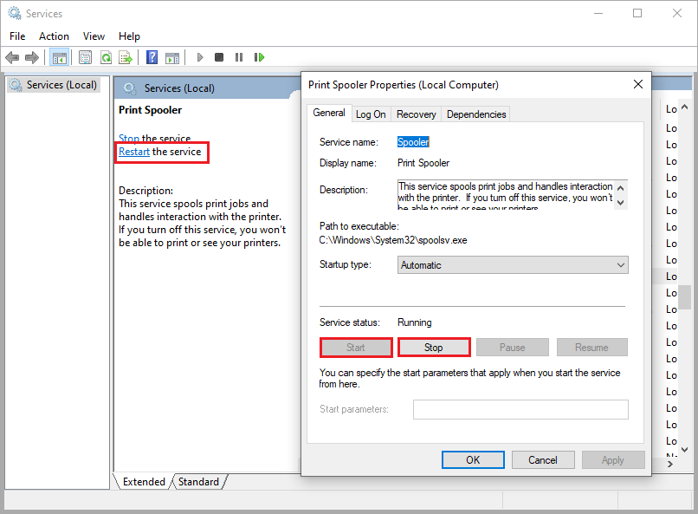Image resolution: width=698 pixels, height=514 pixels.
Task: Switch to the Log On tab
Action: 371,114
